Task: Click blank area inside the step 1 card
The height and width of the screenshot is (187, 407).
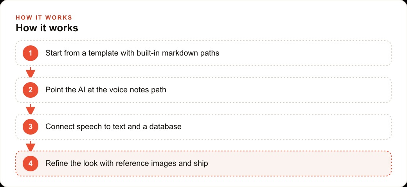Action: click(304, 53)
